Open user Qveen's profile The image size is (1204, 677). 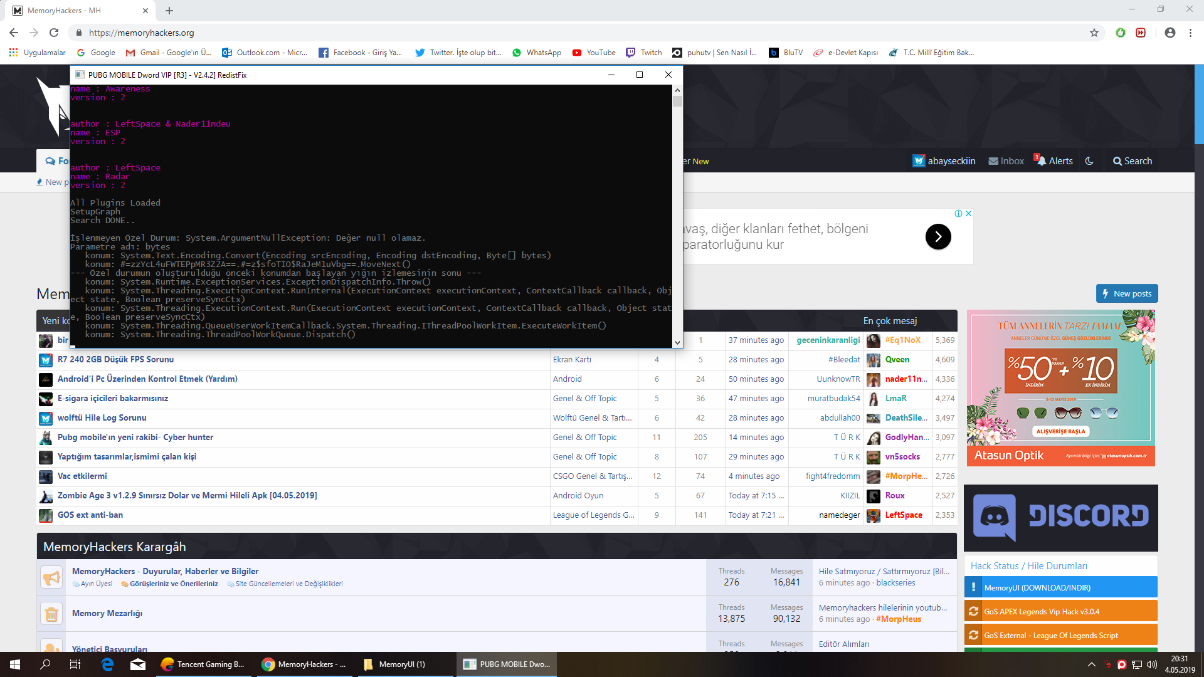click(x=897, y=359)
